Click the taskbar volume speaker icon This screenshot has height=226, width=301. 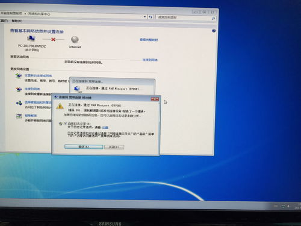[288, 206]
